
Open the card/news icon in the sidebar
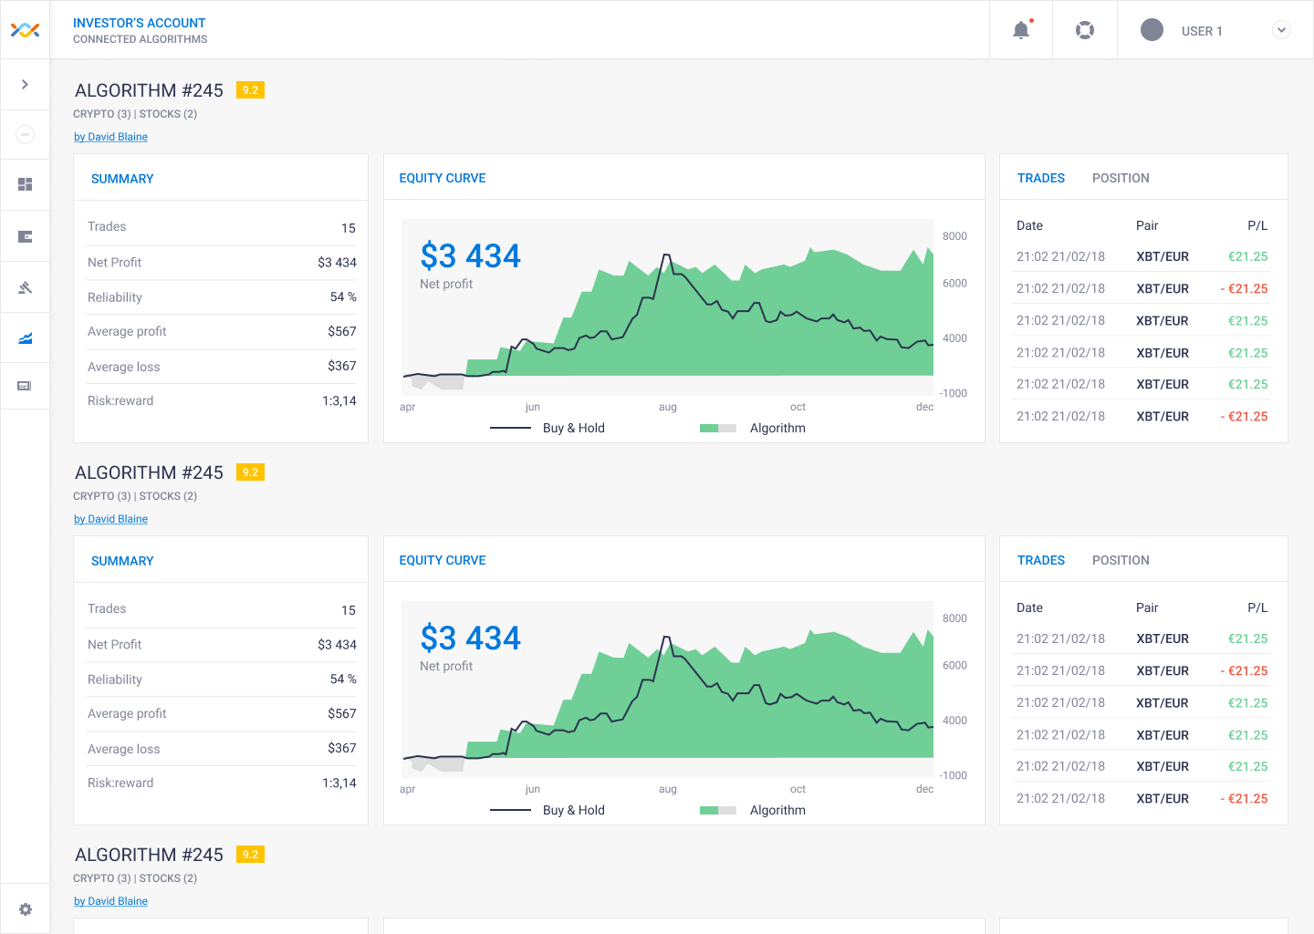click(26, 386)
